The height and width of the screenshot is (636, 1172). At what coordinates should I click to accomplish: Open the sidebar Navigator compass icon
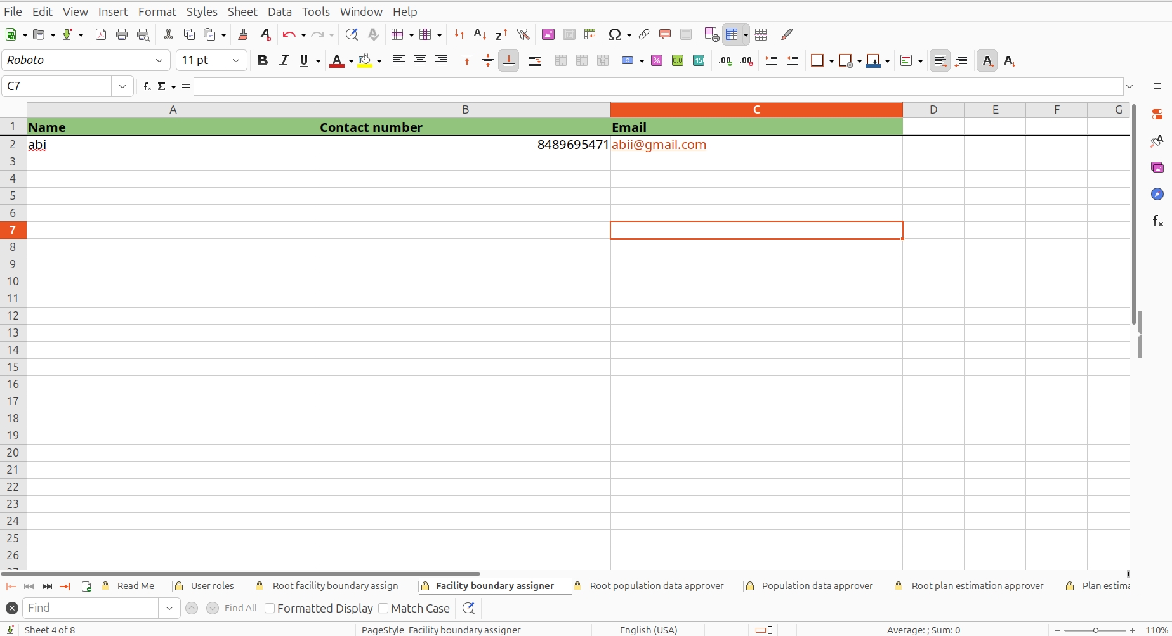1157,194
